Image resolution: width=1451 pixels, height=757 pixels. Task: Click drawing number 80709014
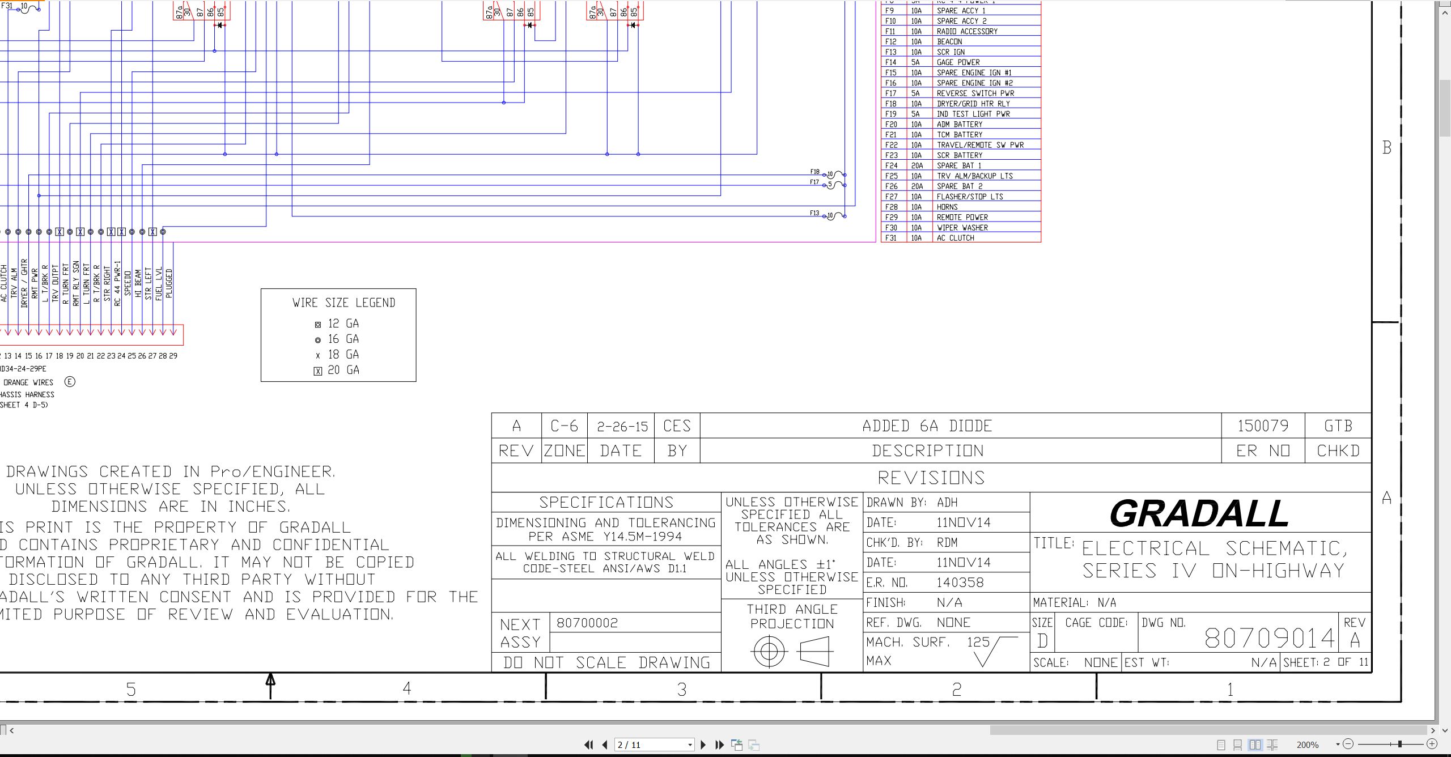point(1270,638)
